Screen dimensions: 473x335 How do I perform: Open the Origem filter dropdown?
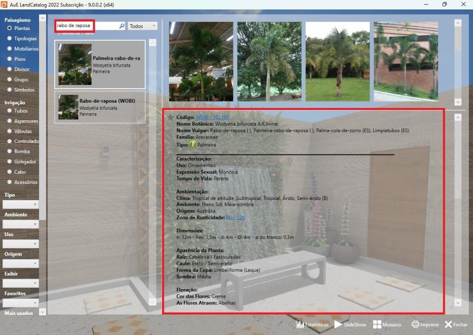click(x=21, y=264)
